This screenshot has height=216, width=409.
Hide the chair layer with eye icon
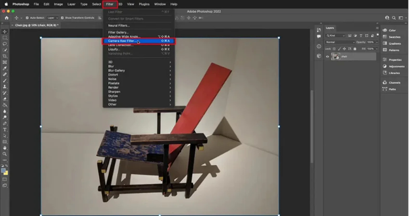tap(328, 57)
